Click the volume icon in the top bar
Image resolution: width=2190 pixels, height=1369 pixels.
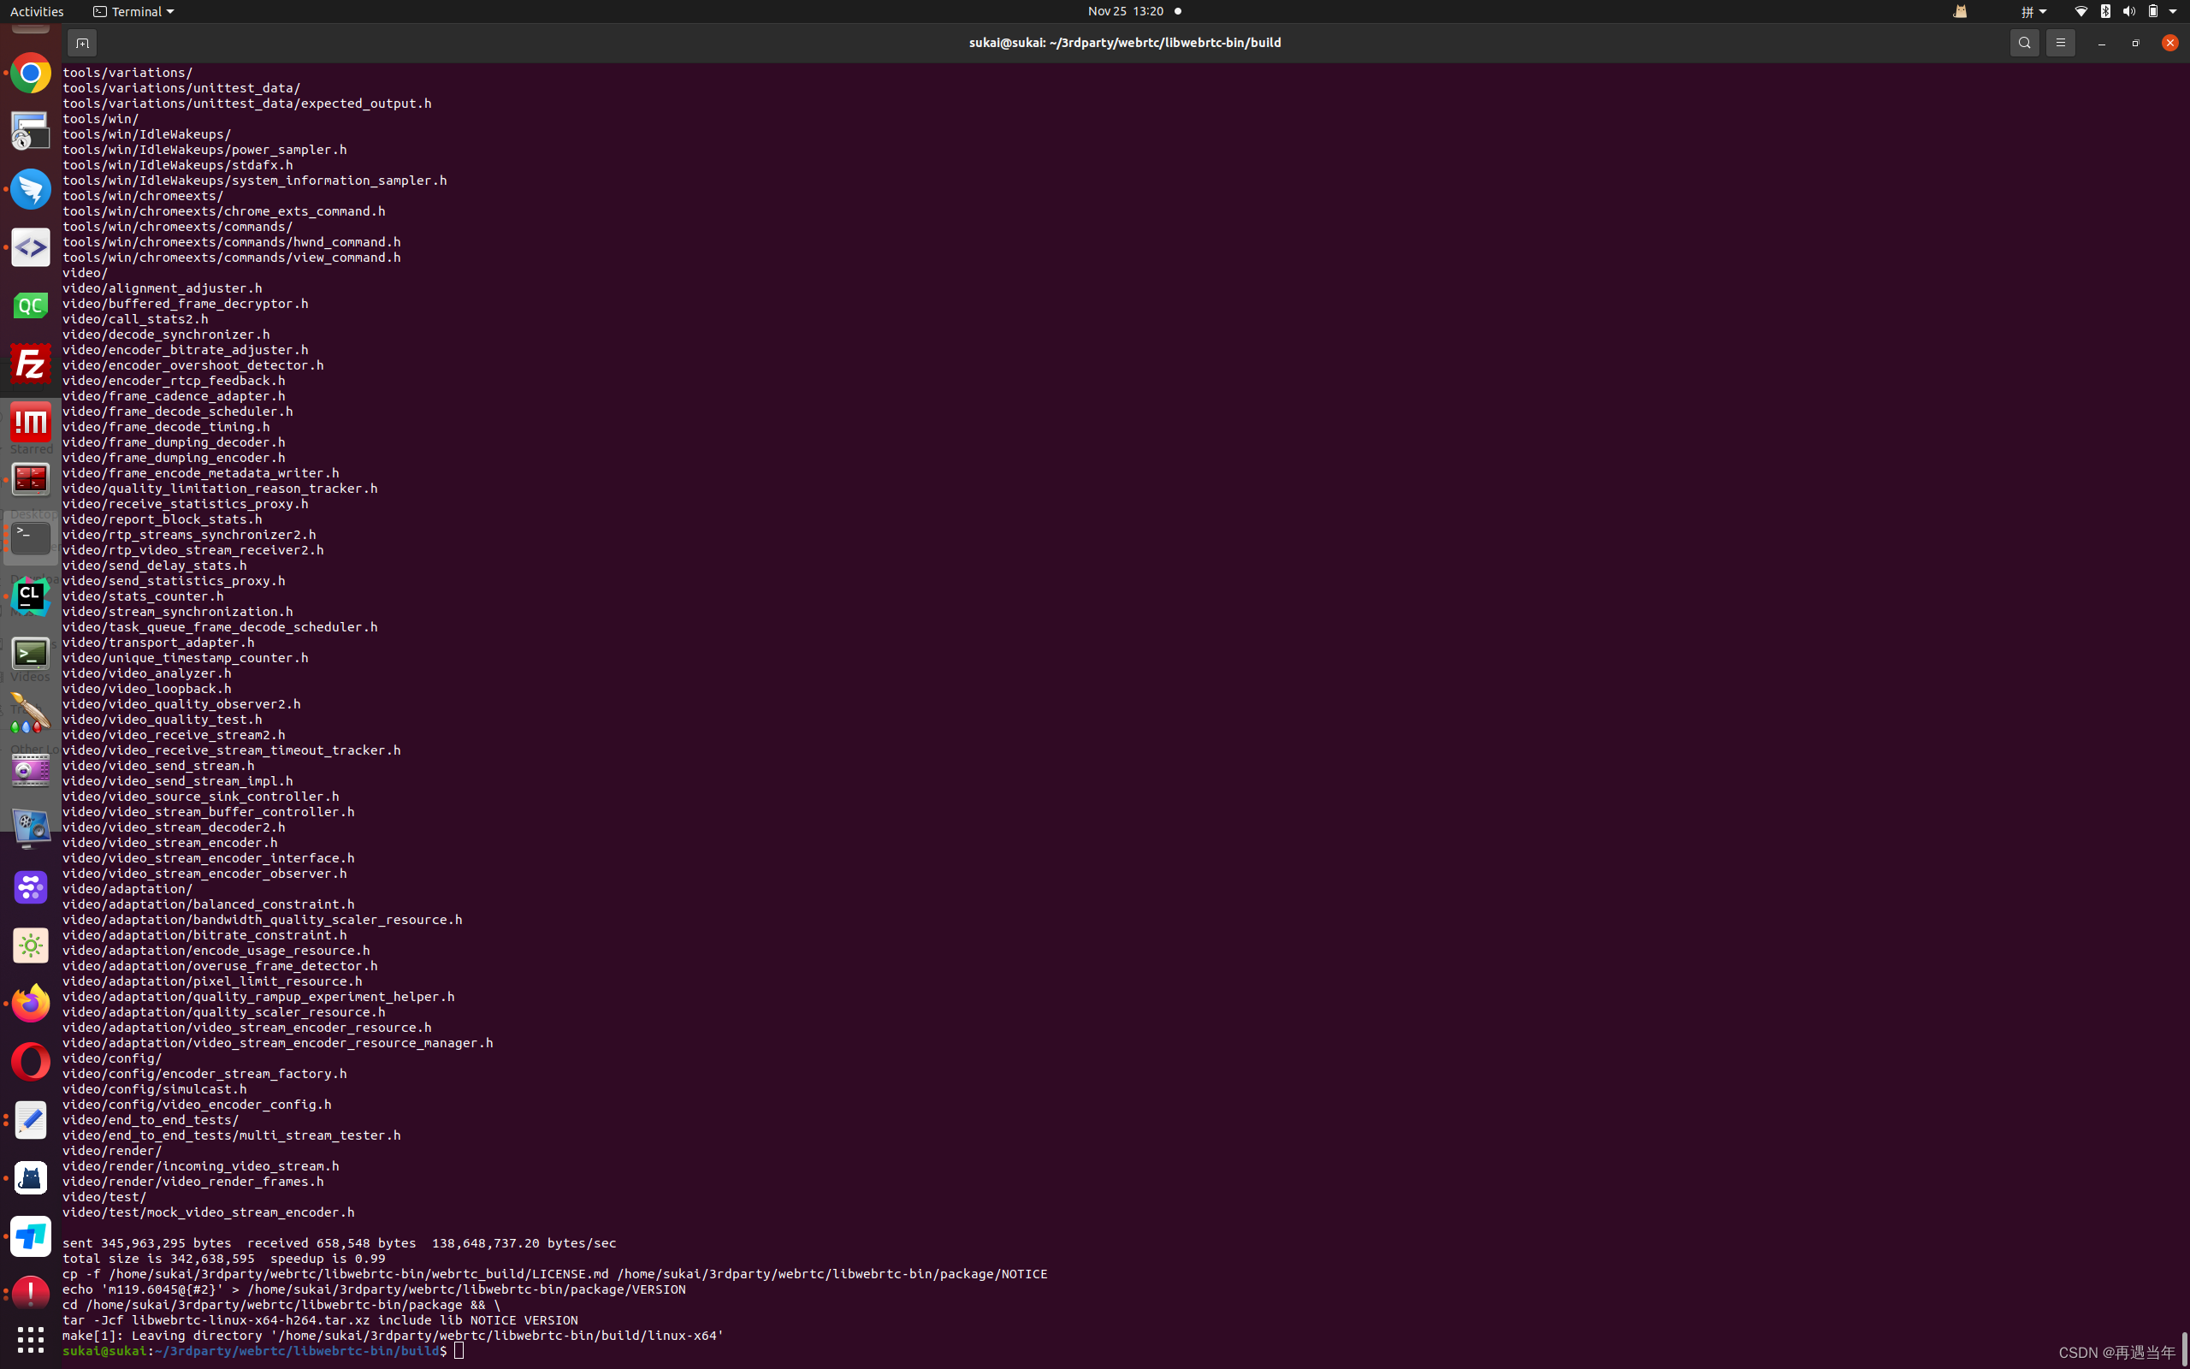click(2127, 11)
